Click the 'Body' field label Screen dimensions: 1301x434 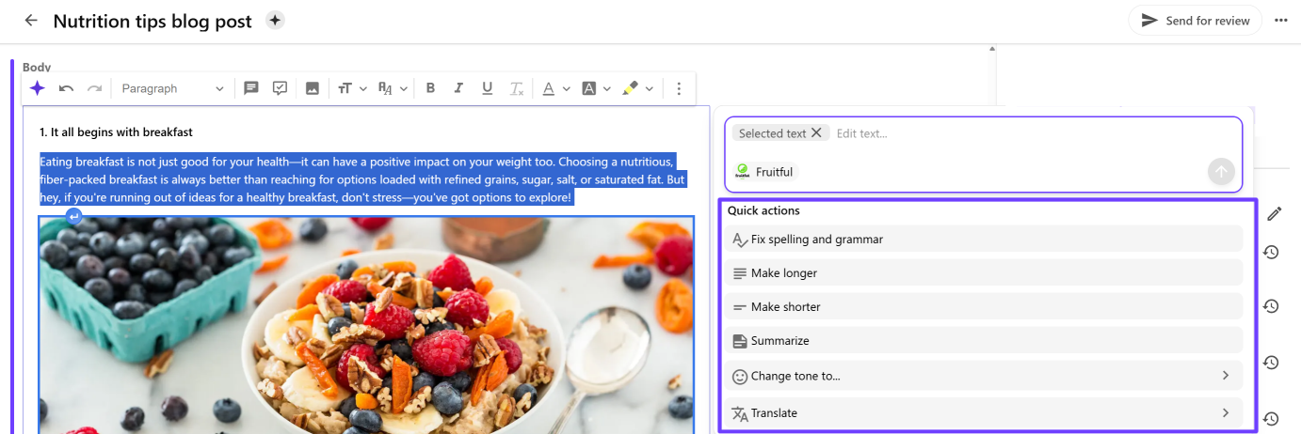tap(37, 67)
